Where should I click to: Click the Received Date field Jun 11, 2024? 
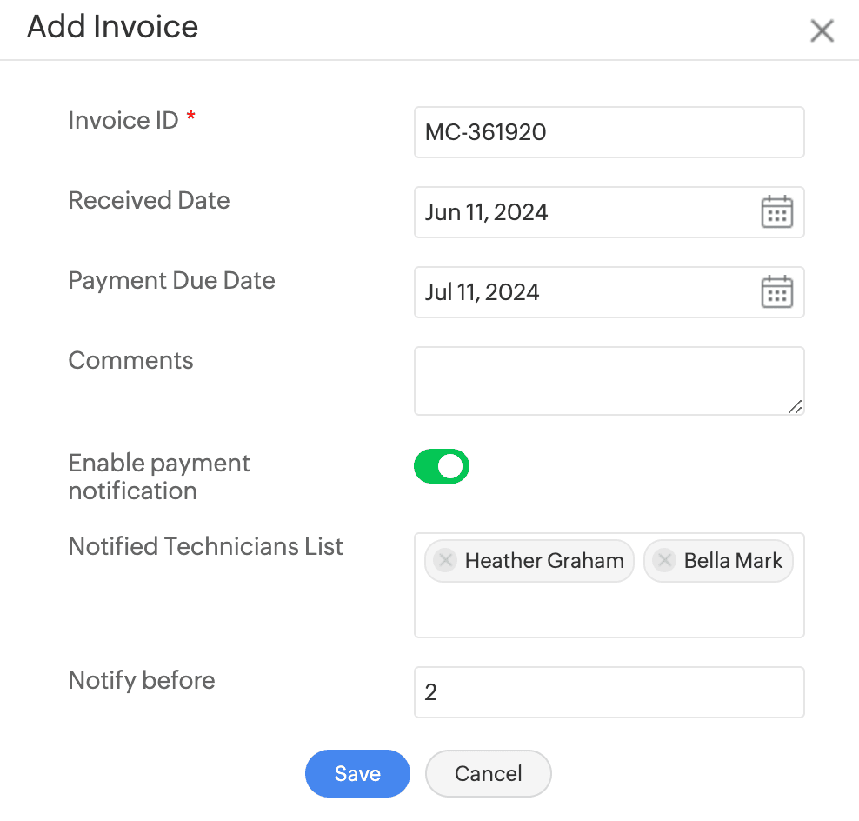(583, 212)
